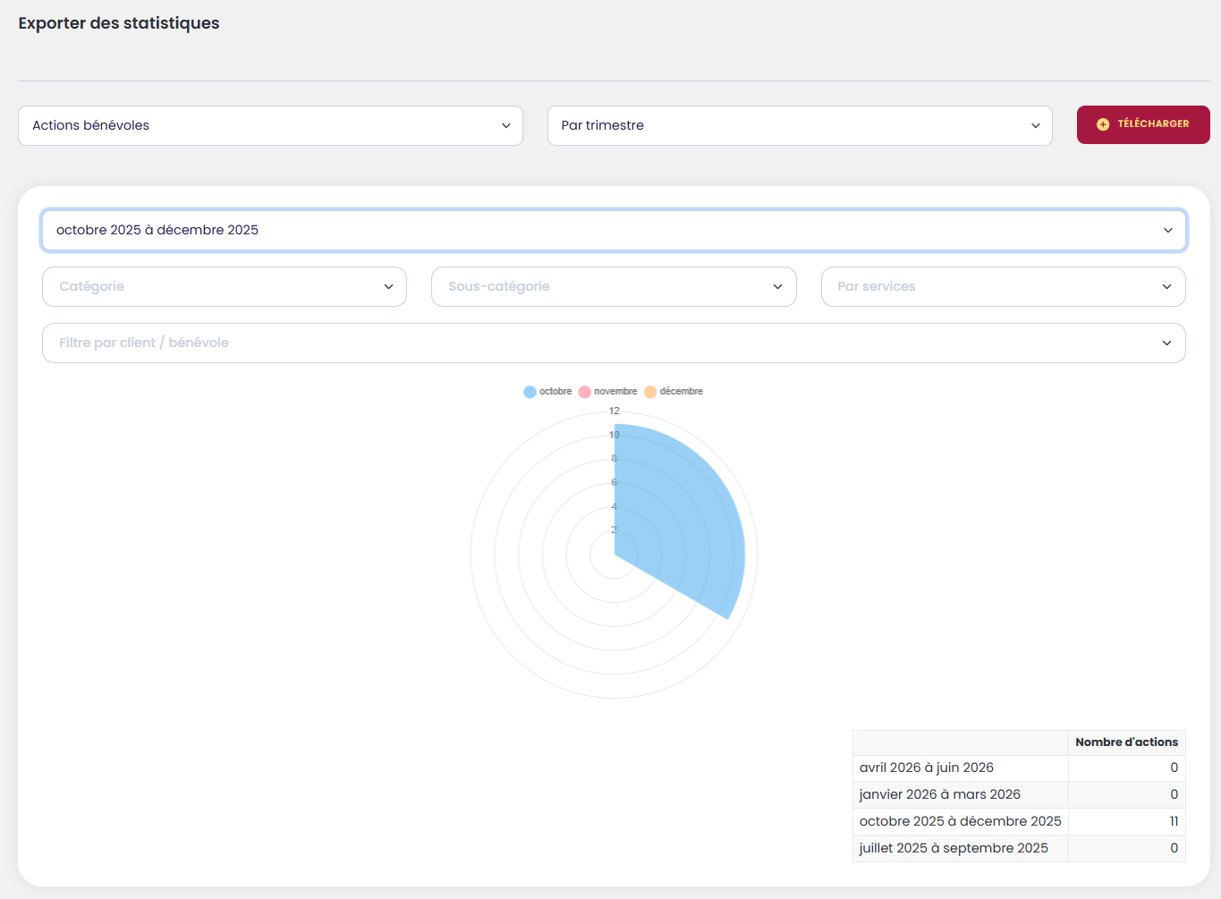1221x899 pixels.
Task: Toggle octobre legend in chart
Action: (x=555, y=392)
